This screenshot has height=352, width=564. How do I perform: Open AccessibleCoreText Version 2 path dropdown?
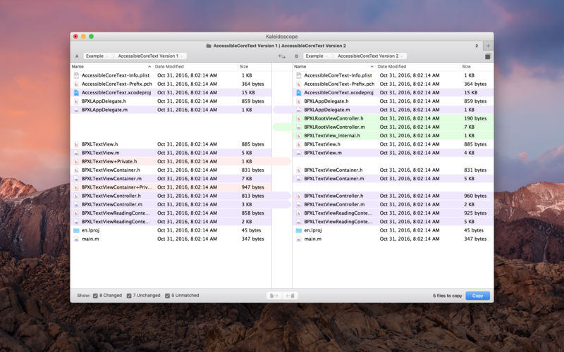point(371,56)
